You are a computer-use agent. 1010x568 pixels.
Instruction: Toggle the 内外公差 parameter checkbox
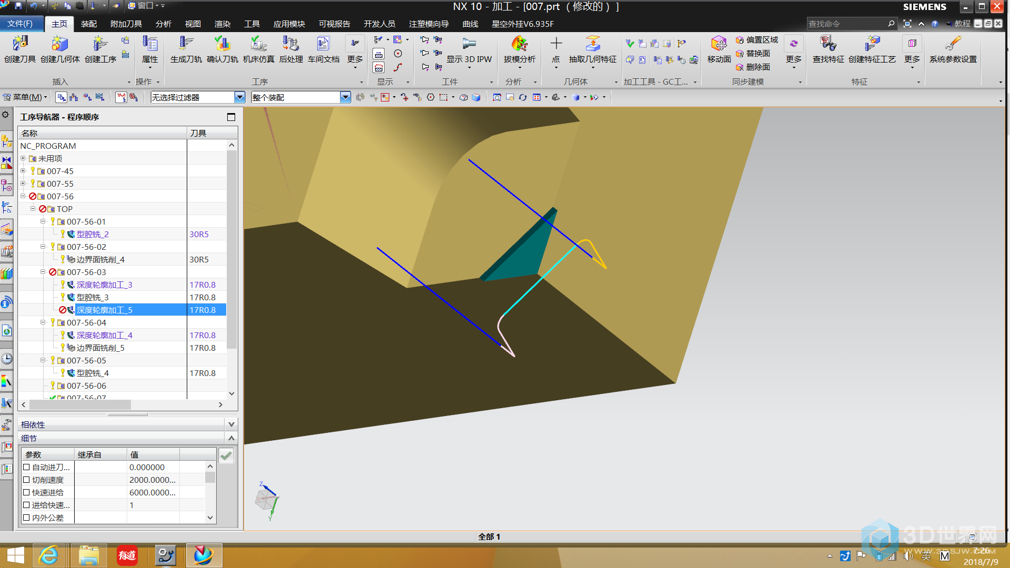26,518
